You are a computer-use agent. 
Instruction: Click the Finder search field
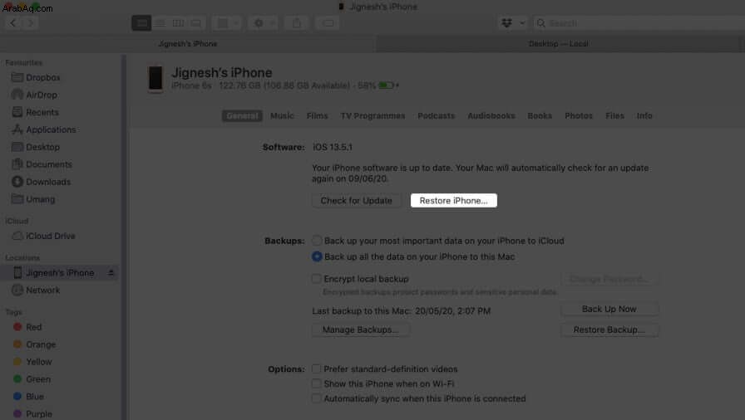[639, 22]
